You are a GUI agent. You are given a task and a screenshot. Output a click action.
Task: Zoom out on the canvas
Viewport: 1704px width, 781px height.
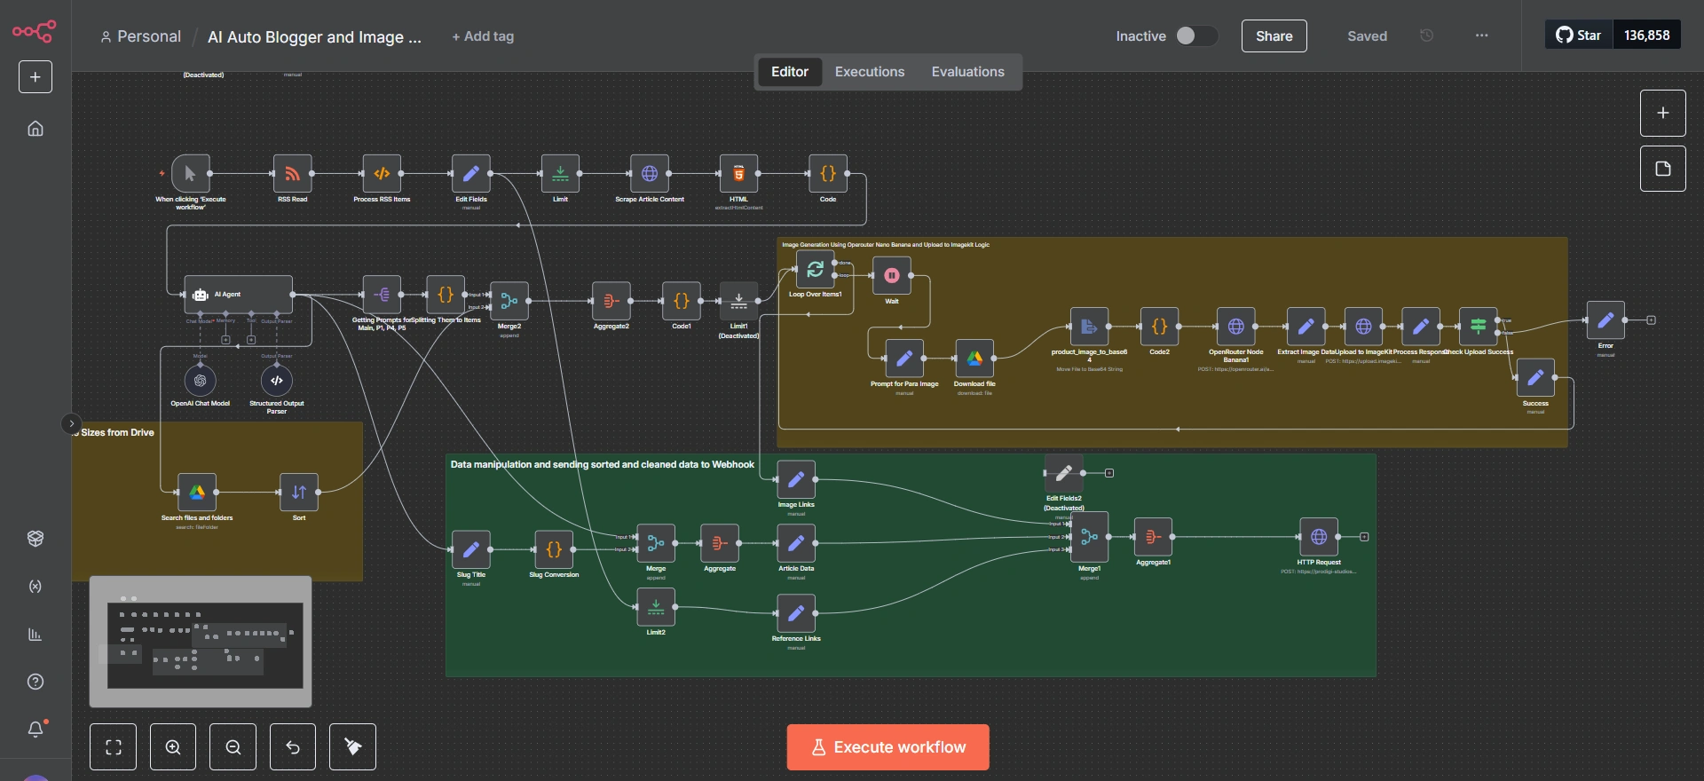click(233, 747)
